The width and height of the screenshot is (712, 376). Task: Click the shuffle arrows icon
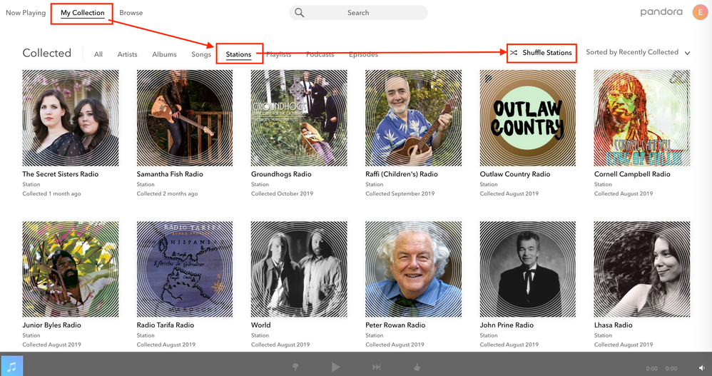pos(514,53)
